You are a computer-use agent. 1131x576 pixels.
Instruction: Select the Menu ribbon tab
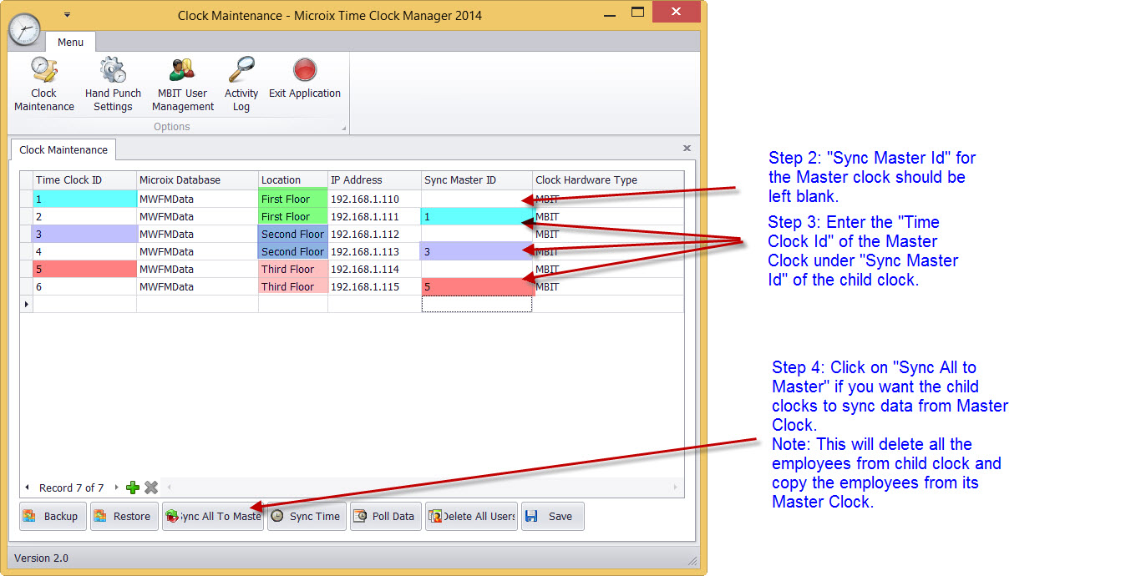click(70, 42)
